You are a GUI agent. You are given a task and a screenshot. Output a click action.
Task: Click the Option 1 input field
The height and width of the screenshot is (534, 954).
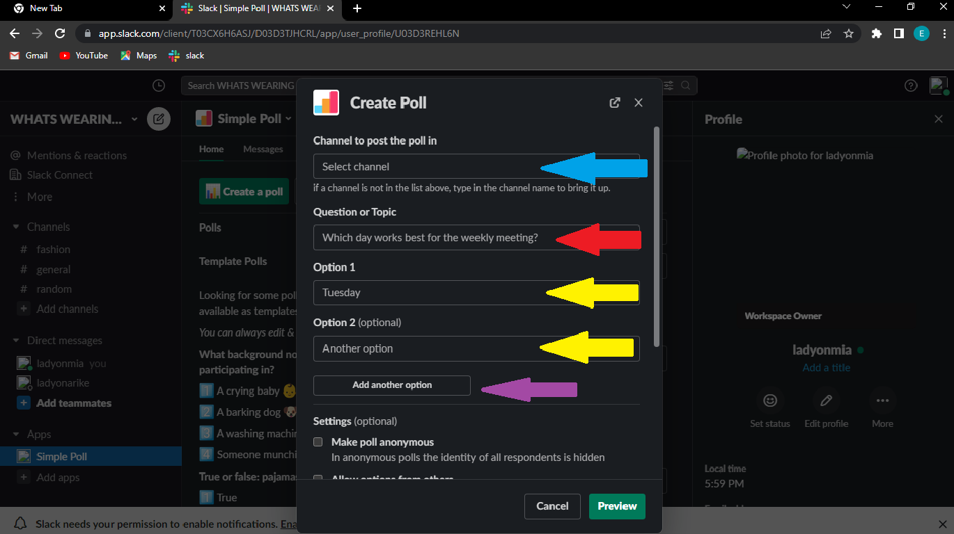(x=476, y=293)
